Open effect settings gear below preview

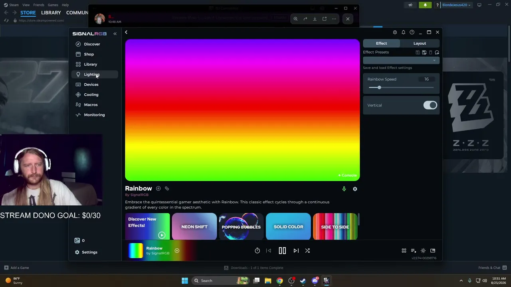click(355, 189)
